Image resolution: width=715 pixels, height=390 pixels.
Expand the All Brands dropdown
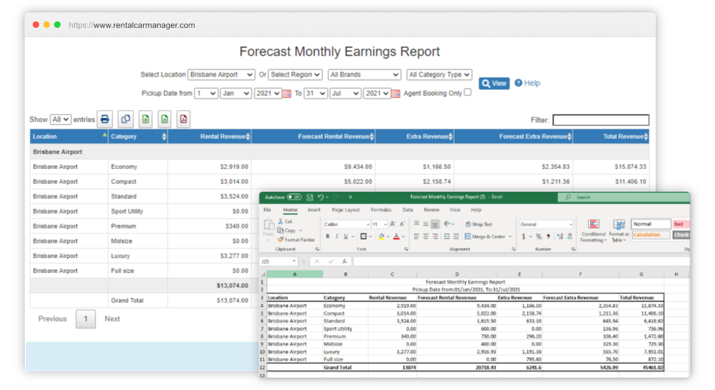[364, 74]
